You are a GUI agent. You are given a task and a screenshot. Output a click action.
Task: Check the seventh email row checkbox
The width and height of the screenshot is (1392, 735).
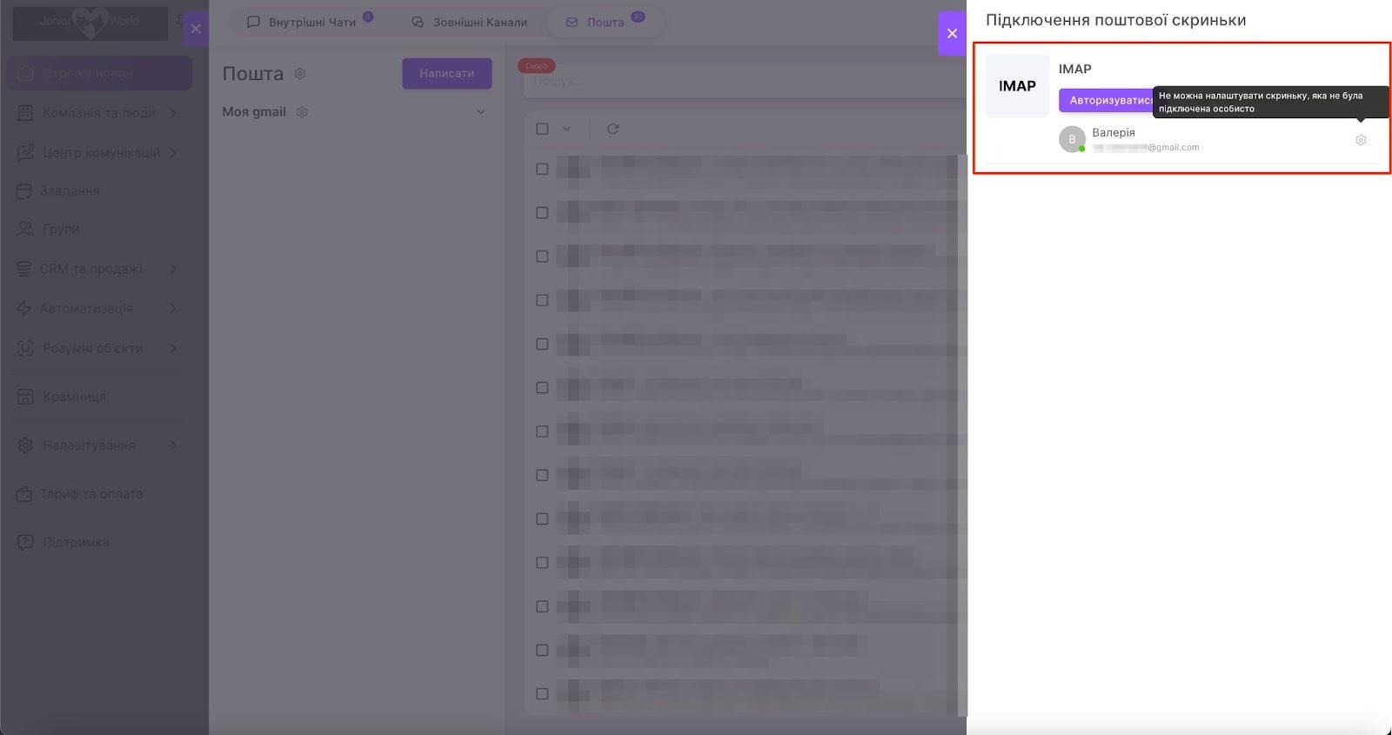pyautogui.click(x=542, y=431)
